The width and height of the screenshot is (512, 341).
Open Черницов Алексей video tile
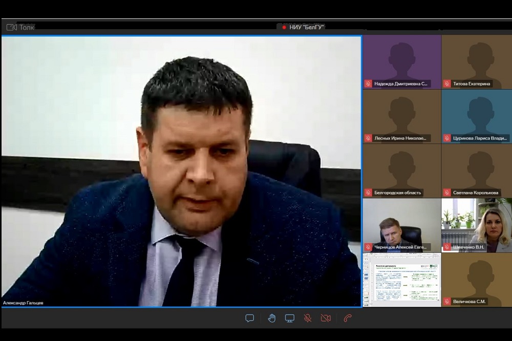point(402,225)
